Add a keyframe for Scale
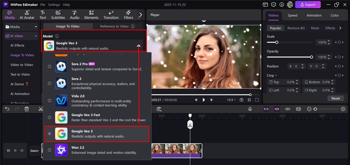 click(339, 42)
